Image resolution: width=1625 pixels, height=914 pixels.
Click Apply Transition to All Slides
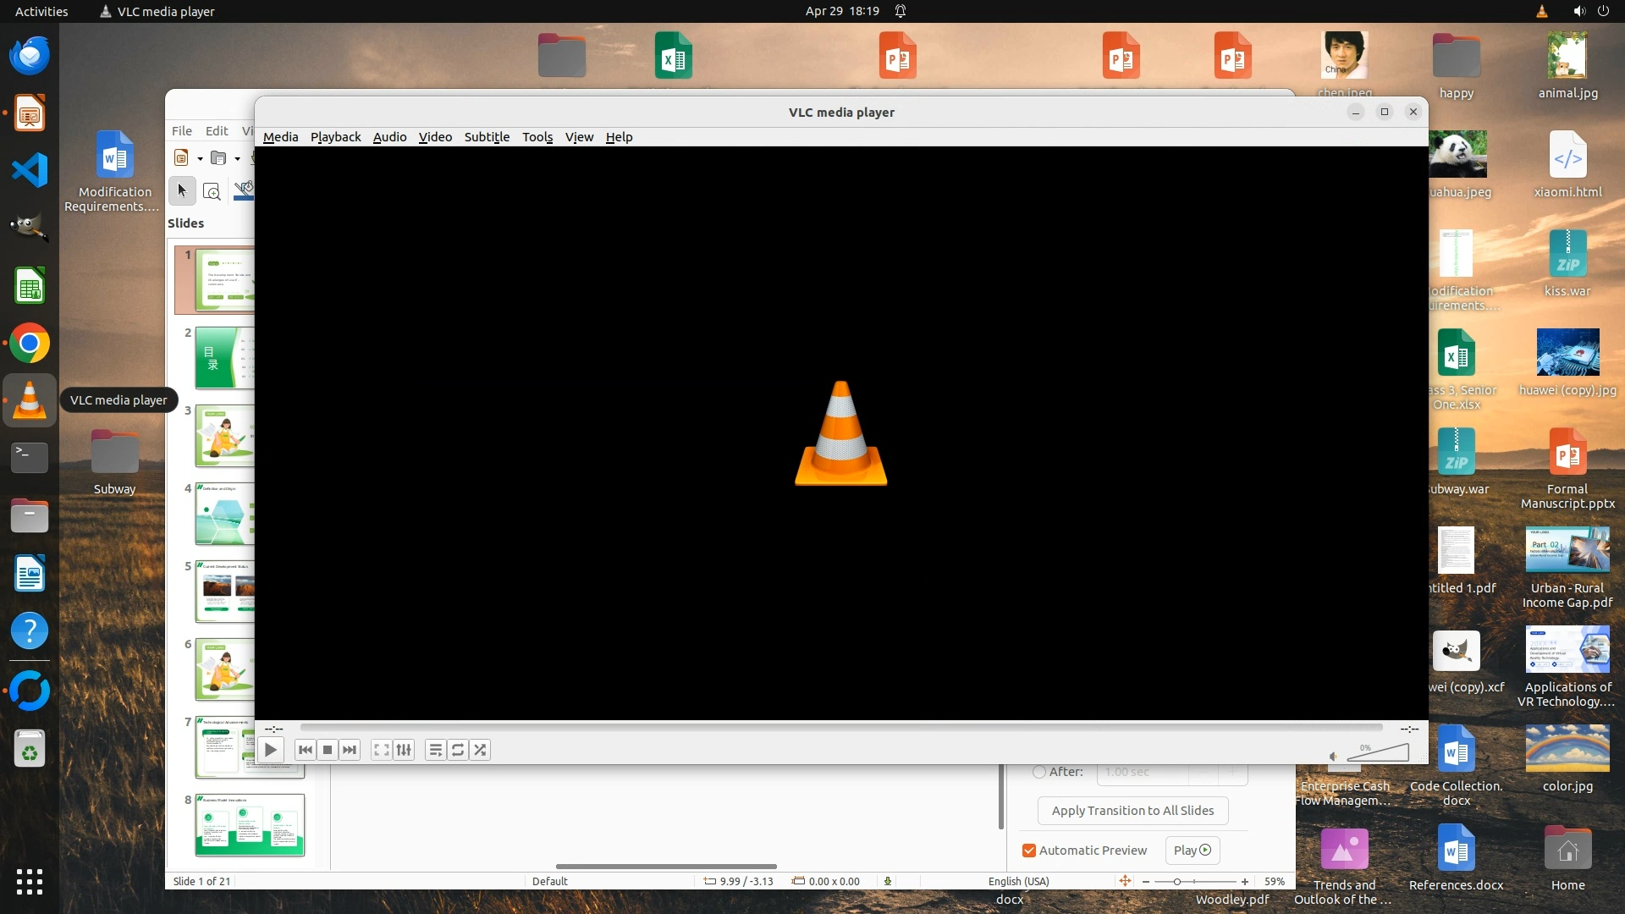1132,811
